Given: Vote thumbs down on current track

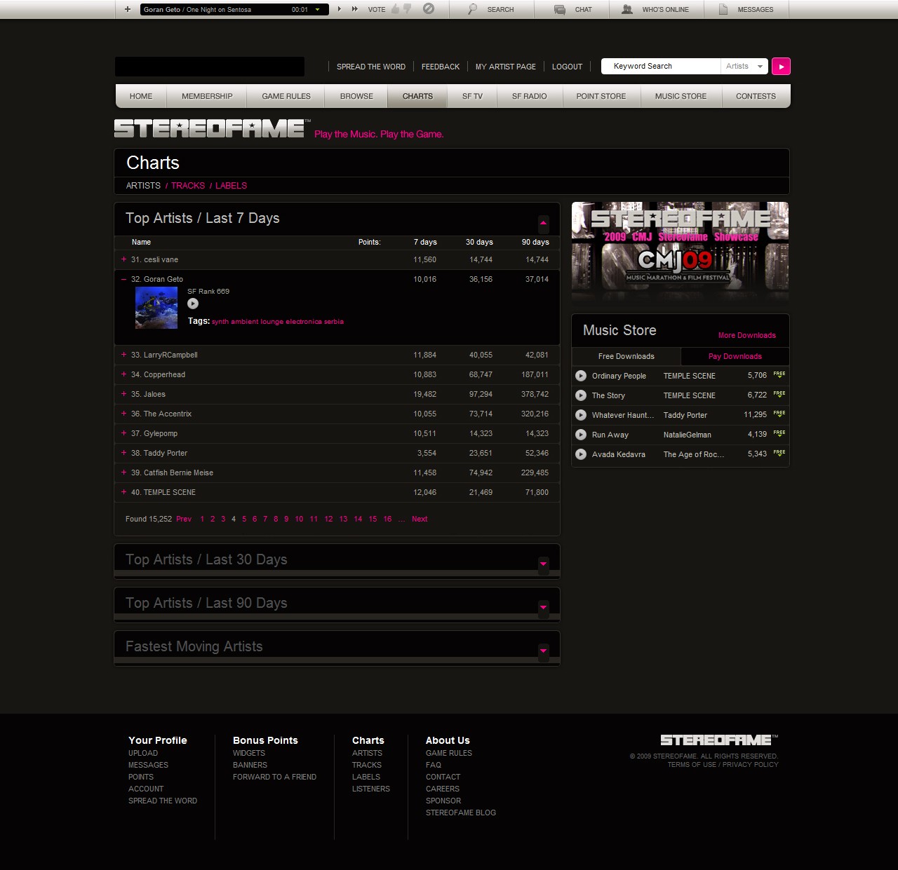Looking at the screenshot, I should coord(407,9).
